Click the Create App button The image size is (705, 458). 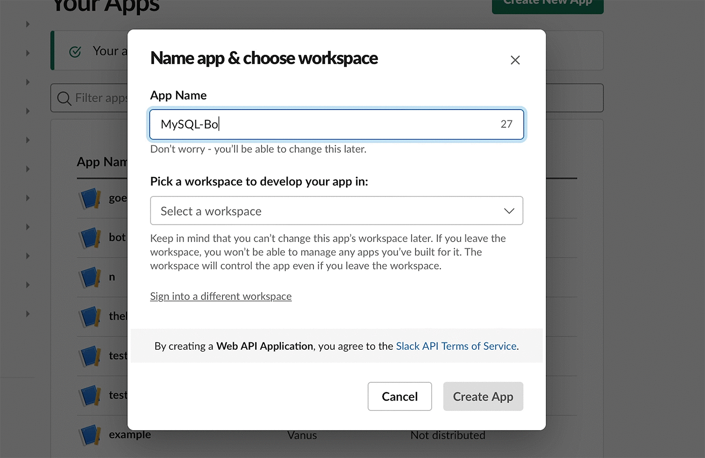click(483, 396)
